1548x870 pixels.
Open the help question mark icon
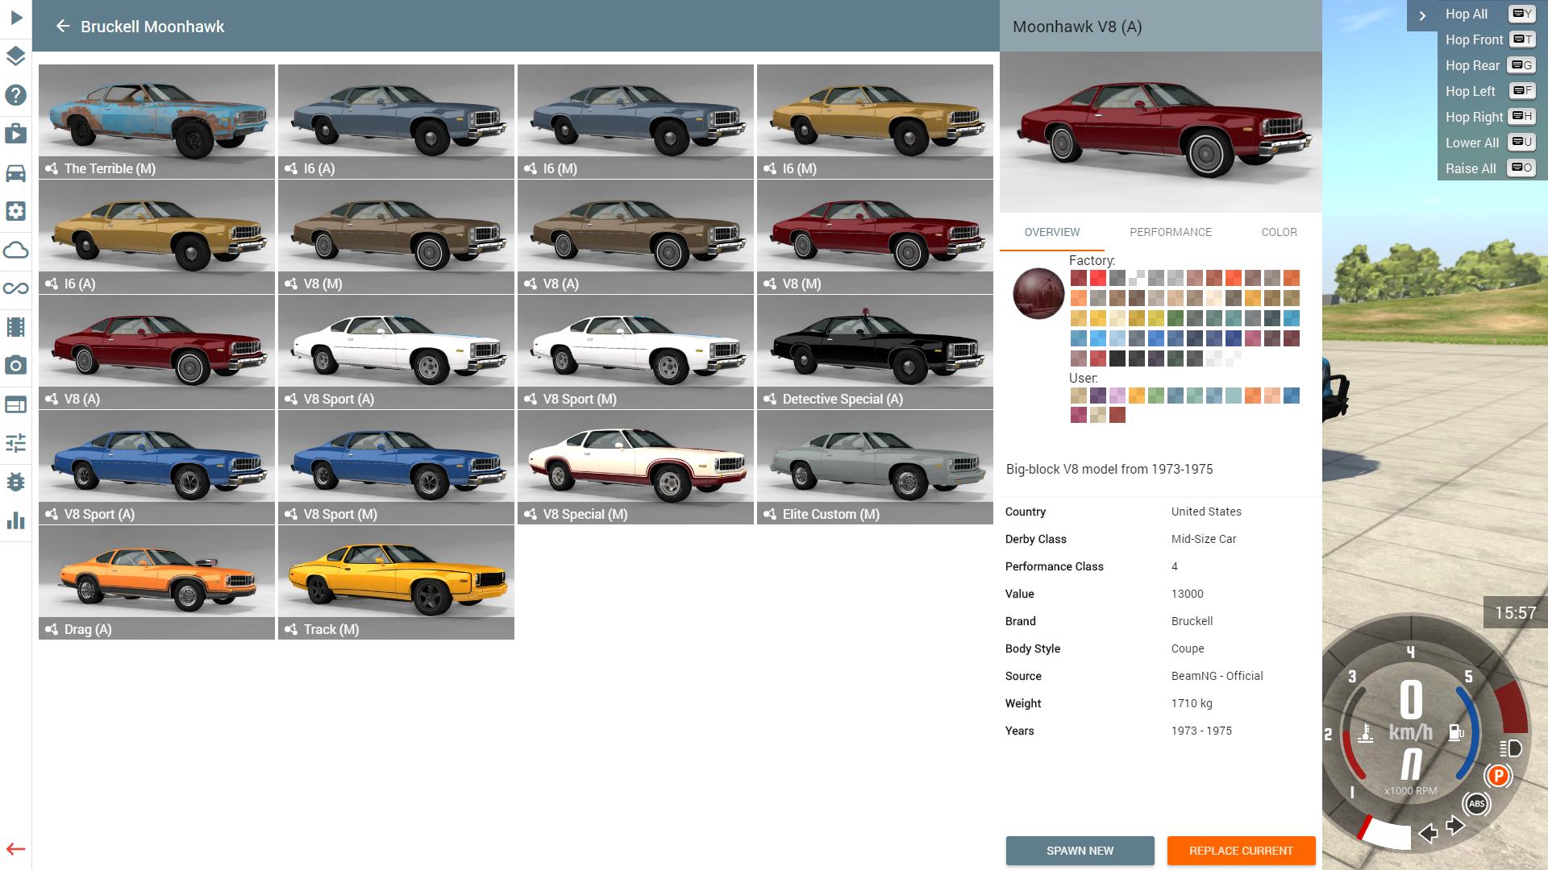(x=15, y=95)
